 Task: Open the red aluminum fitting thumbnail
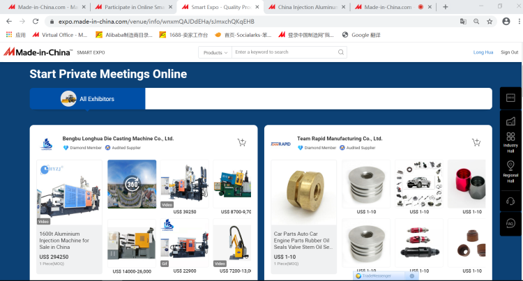coord(467,184)
